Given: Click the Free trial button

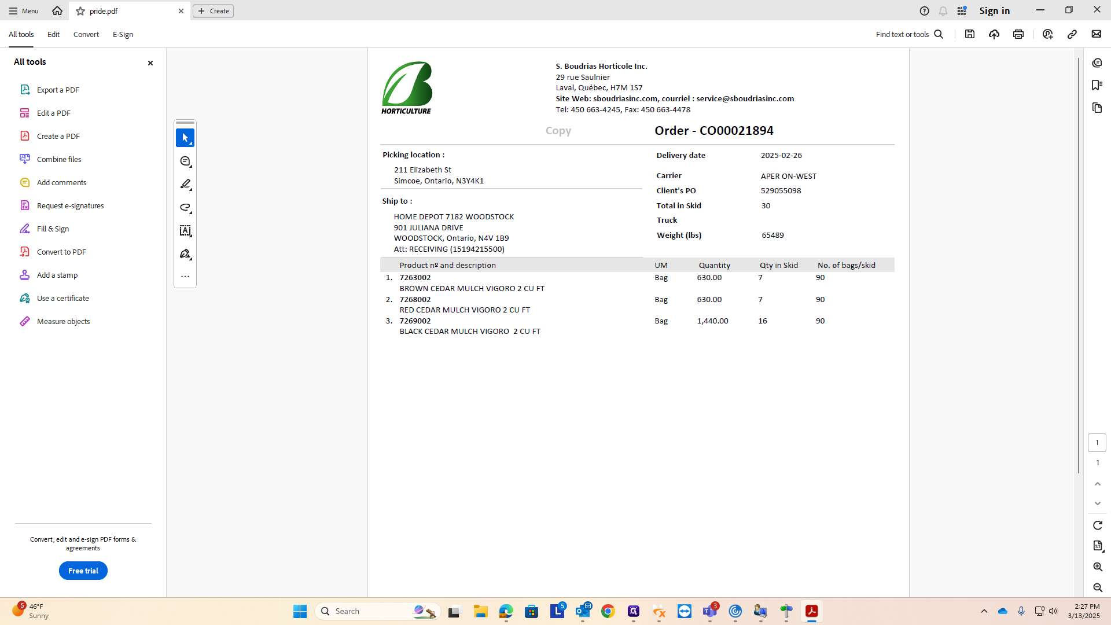Looking at the screenshot, I should pos(83,571).
